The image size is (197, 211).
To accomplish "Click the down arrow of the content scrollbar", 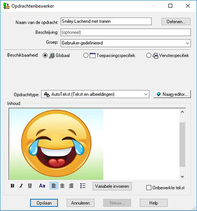I will point(182,177).
